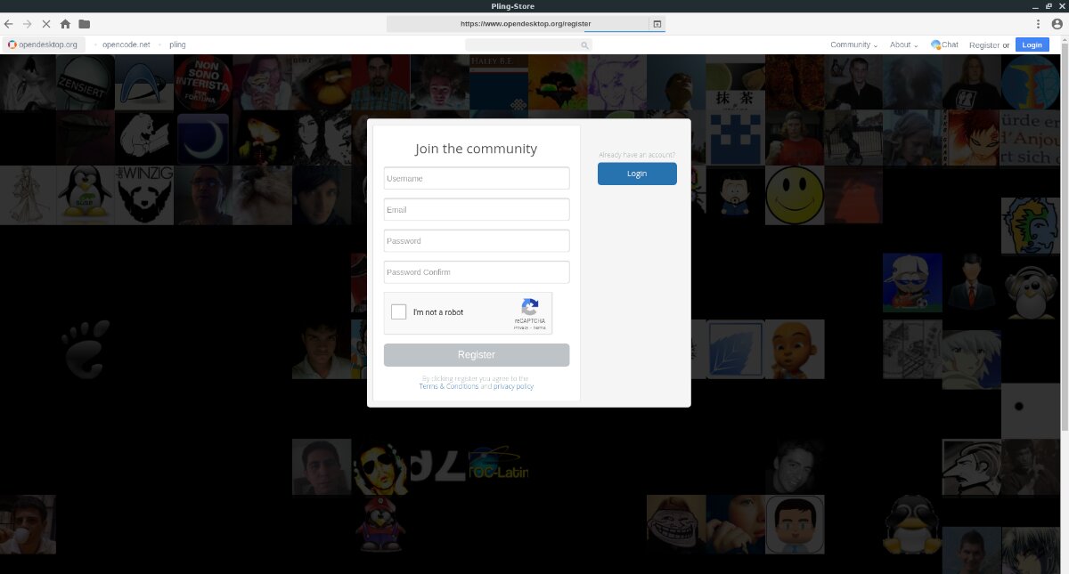Switch to opencode.net tab
The width and height of the screenshot is (1069, 574).
point(126,44)
